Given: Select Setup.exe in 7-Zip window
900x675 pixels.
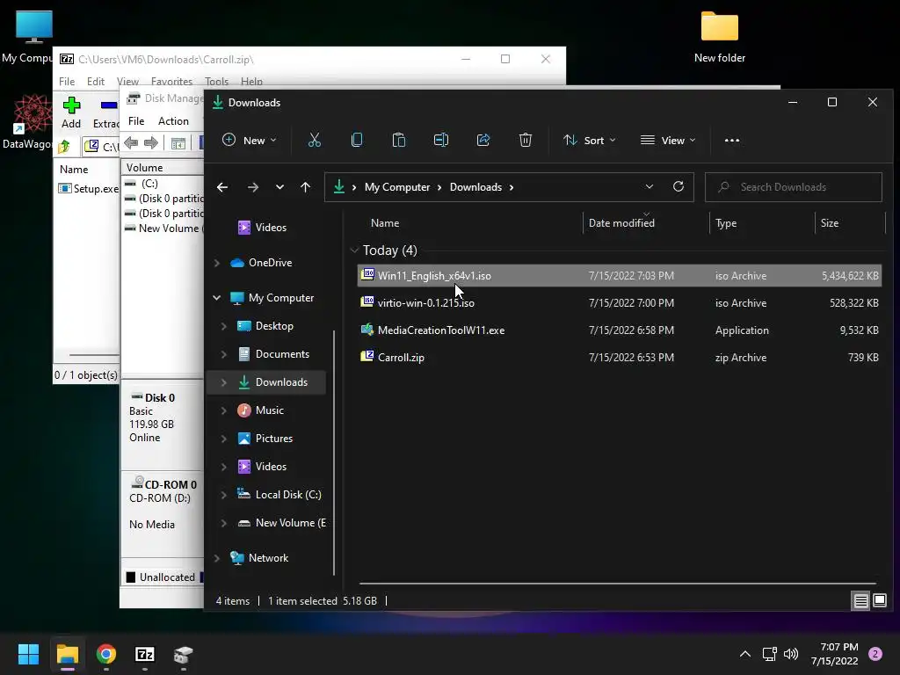Looking at the screenshot, I should click(x=89, y=189).
